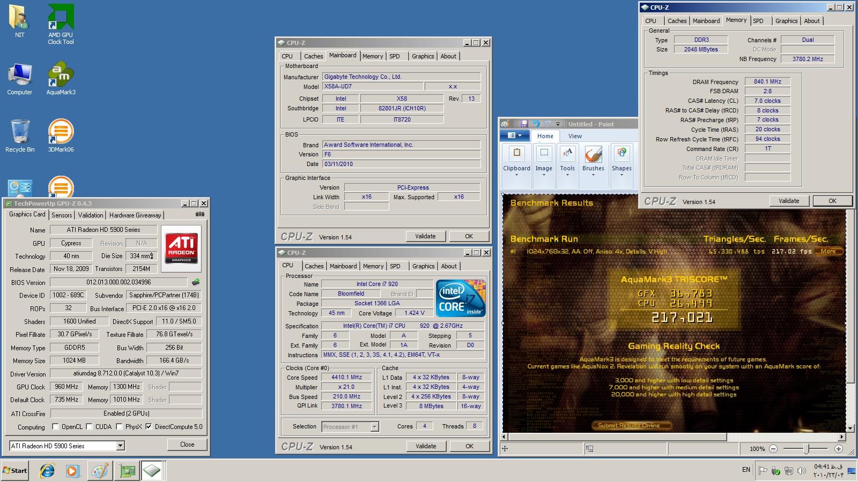This screenshot has height=482, width=858.
Task: Click Validate in Mainboard CPU-Z window
Action: 425,236
